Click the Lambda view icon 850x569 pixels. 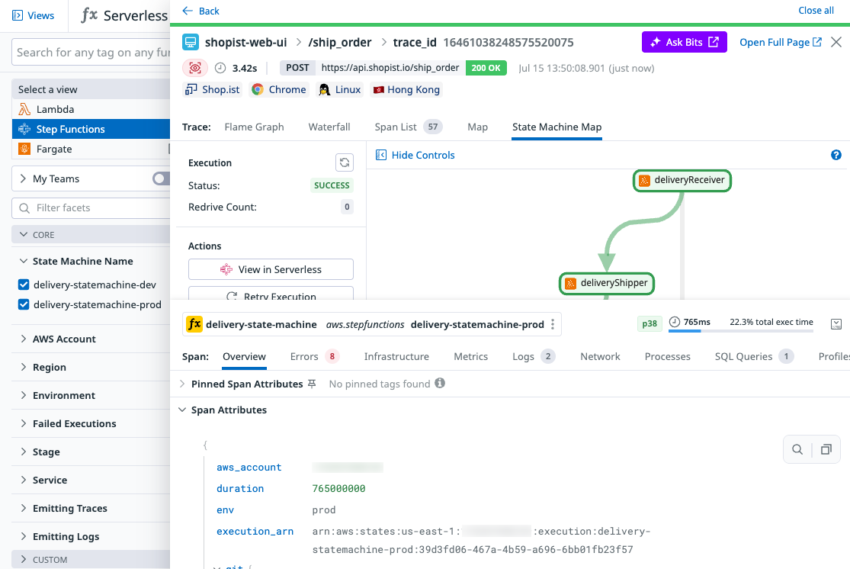coord(24,109)
